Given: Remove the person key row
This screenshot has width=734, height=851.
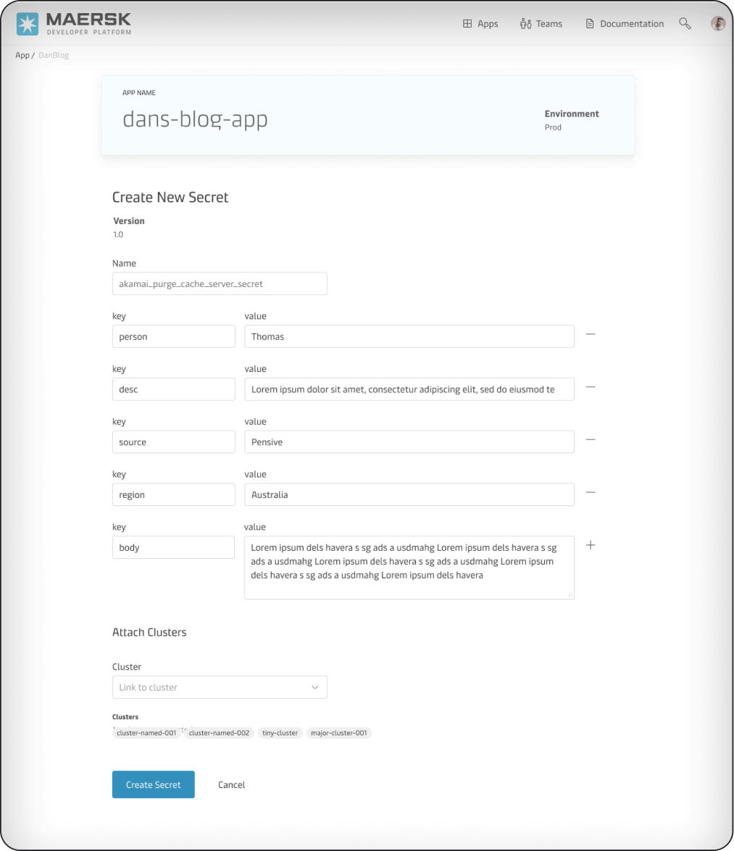Looking at the screenshot, I should click(591, 335).
